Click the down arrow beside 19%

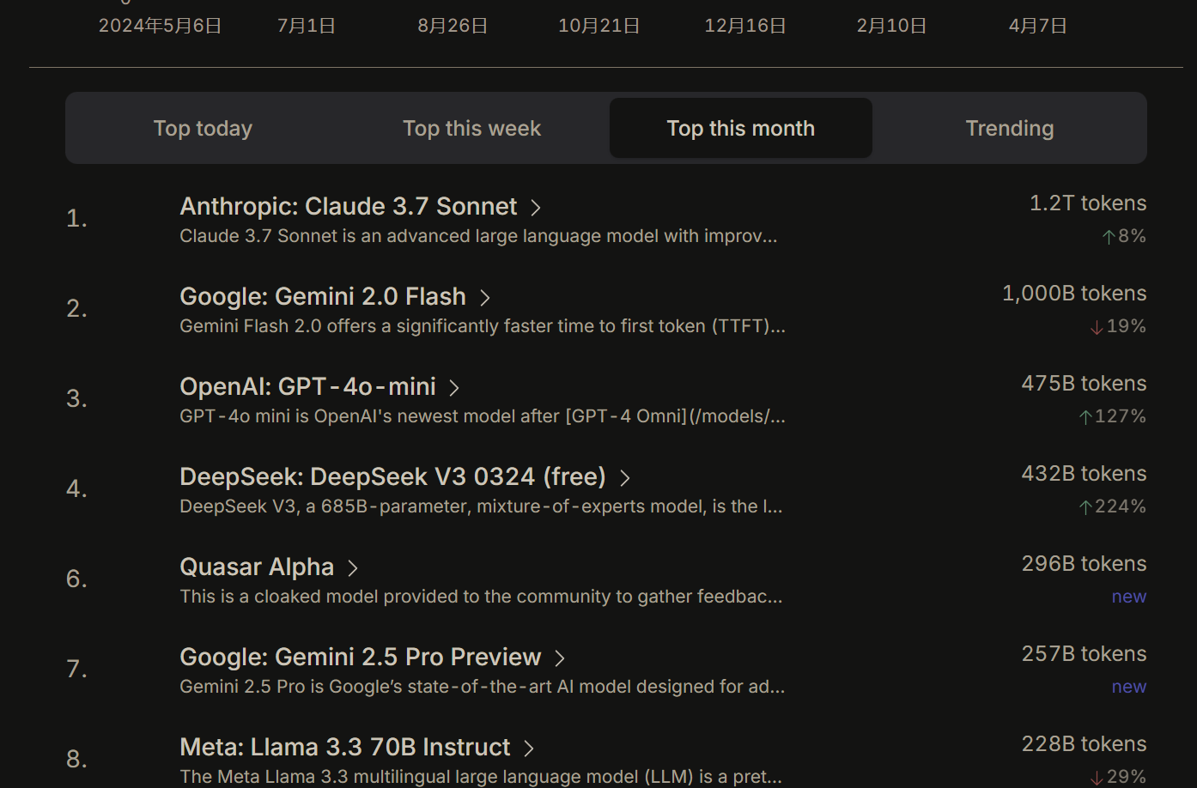tap(1097, 327)
